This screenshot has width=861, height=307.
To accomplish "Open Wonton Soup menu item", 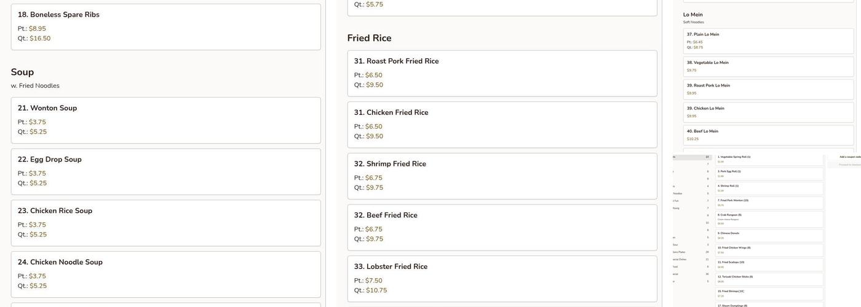I will [165, 120].
